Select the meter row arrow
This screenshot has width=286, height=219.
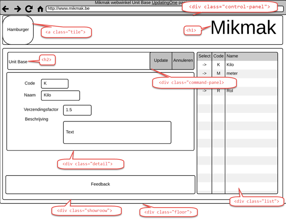click(x=204, y=73)
